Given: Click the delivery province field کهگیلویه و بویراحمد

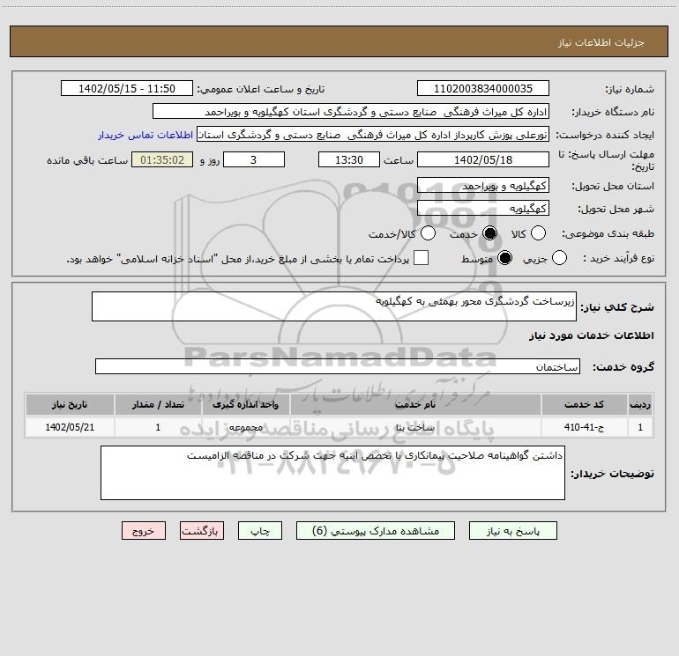Looking at the screenshot, I should click(x=483, y=186).
